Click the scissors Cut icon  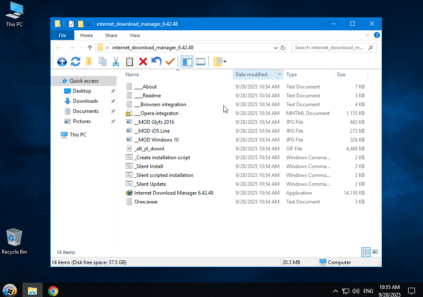pos(116,62)
